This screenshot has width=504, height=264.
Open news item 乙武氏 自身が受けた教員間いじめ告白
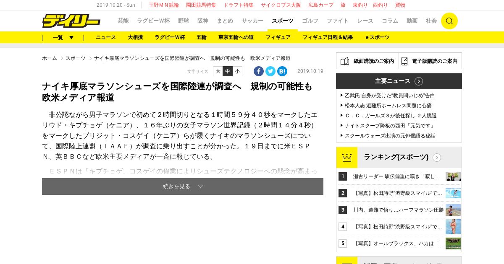pyautogui.click(x=390, y=96)
